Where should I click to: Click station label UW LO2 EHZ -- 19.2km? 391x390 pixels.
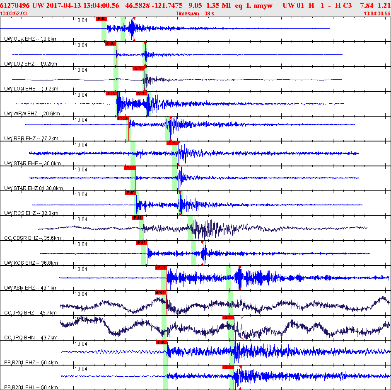[30, 64]
